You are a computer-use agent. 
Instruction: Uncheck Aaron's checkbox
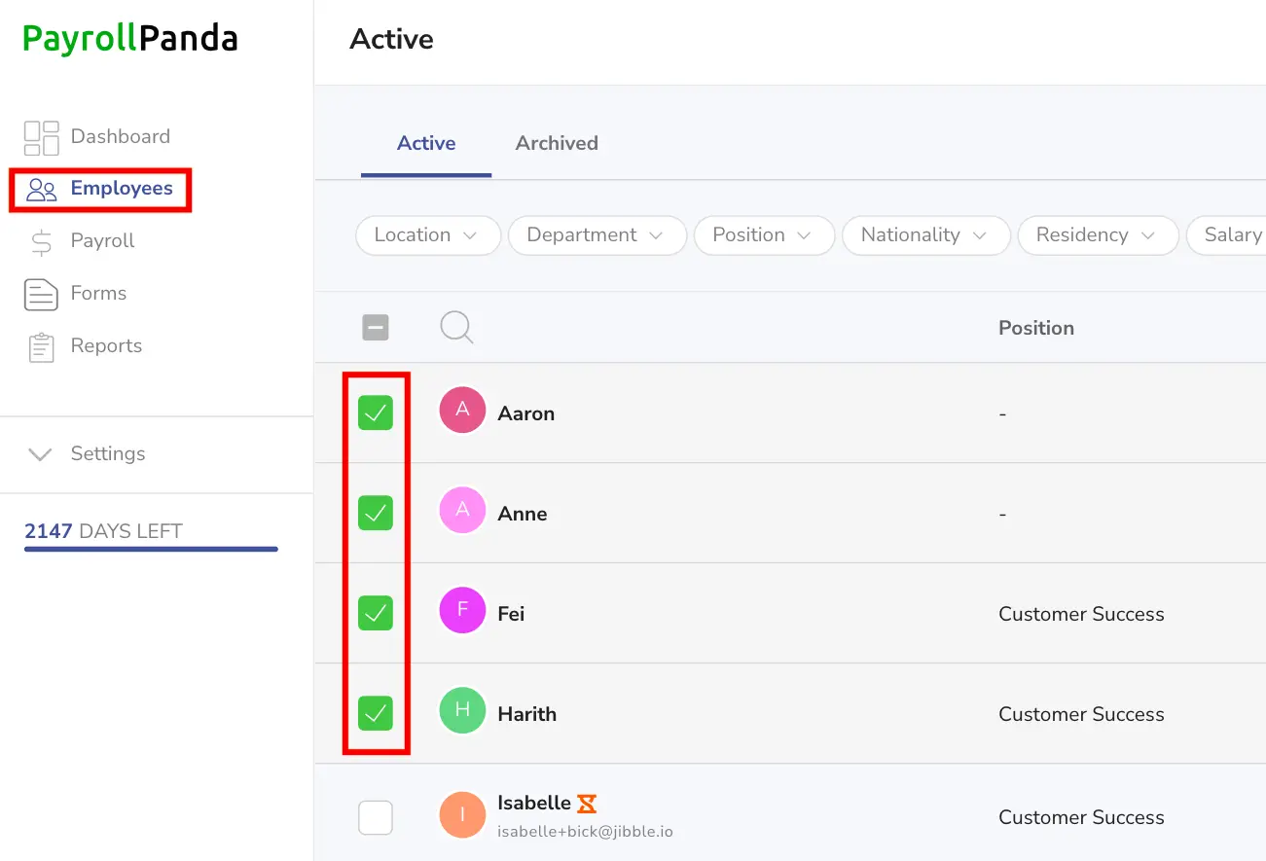[376, 413]
